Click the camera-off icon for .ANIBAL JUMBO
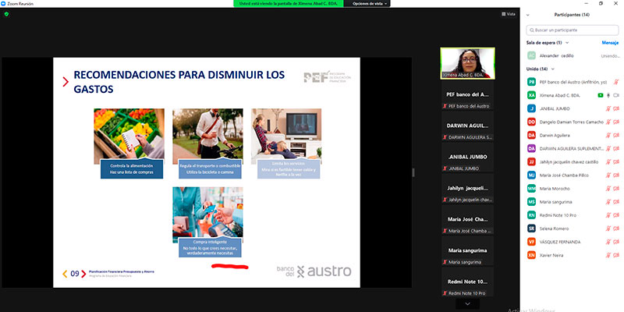This screenshot has height=312, width=624. tap(616, 108)
